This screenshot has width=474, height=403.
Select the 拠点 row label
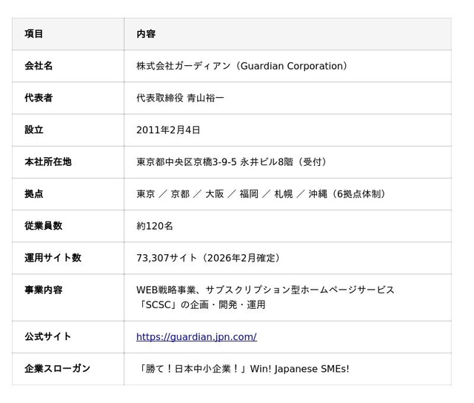pyautogui.click(x=34, y=193)
